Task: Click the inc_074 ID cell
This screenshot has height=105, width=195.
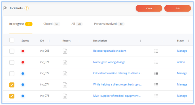Action: coord(44,84)
